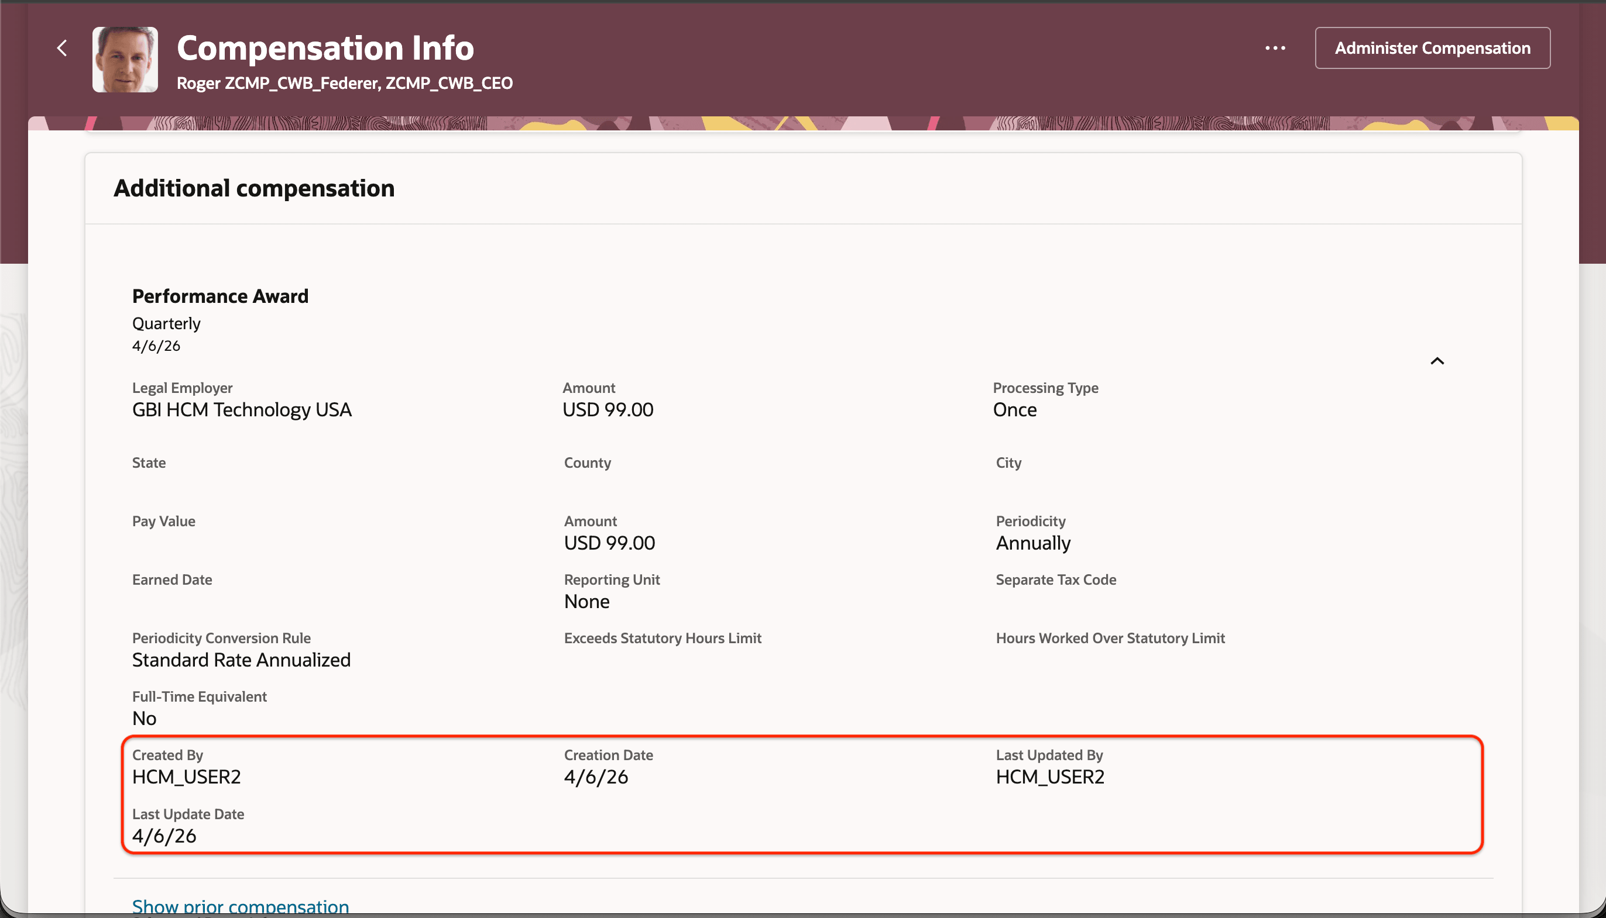This screenshot has height=918, width=1606.
Task: Click HCM_USER2 under Last Updated By
Action: pos(1050,776)
